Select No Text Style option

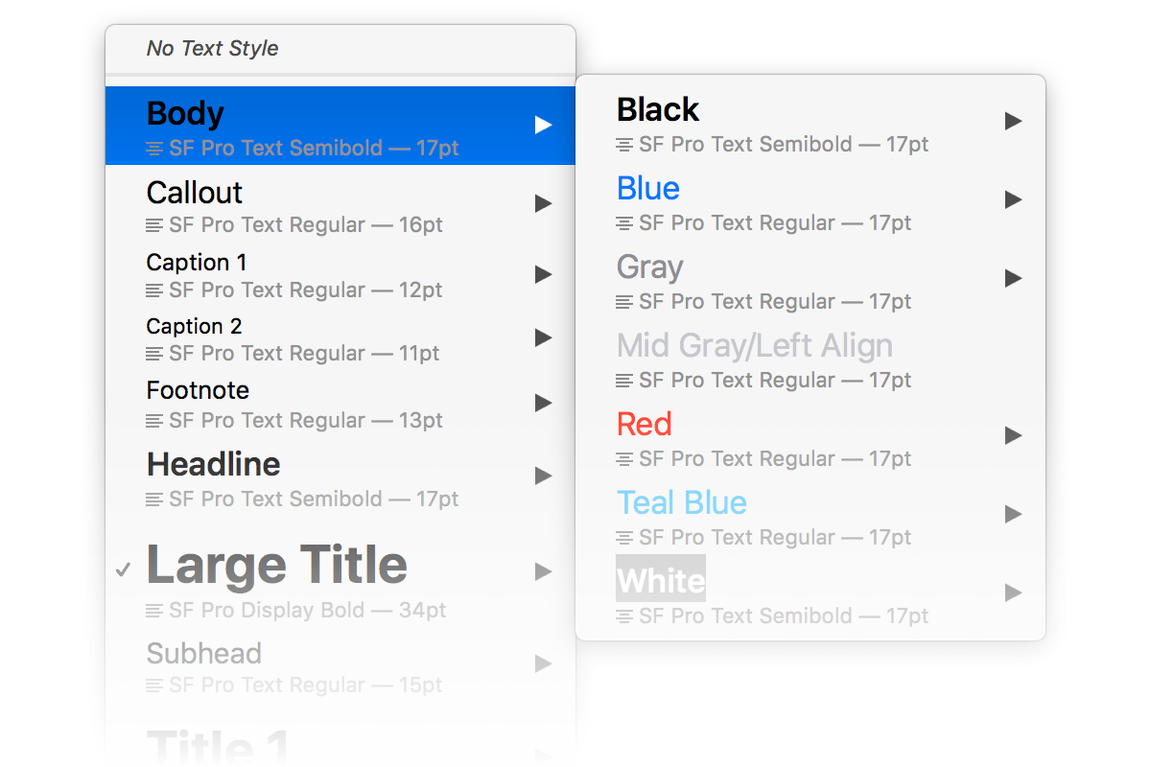point(341,49)
